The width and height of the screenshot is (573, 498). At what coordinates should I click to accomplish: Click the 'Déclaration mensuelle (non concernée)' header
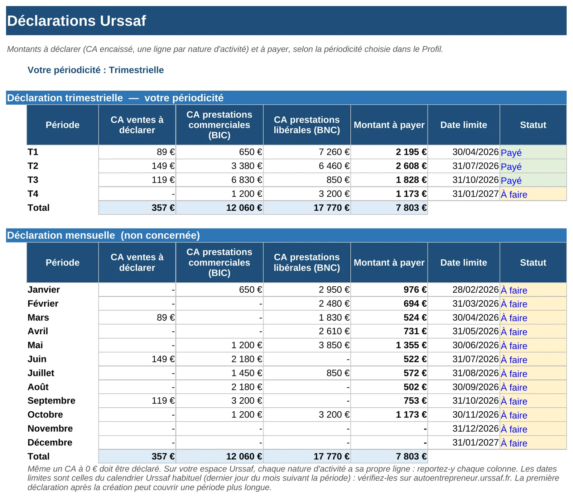click(x=286, y=235)
